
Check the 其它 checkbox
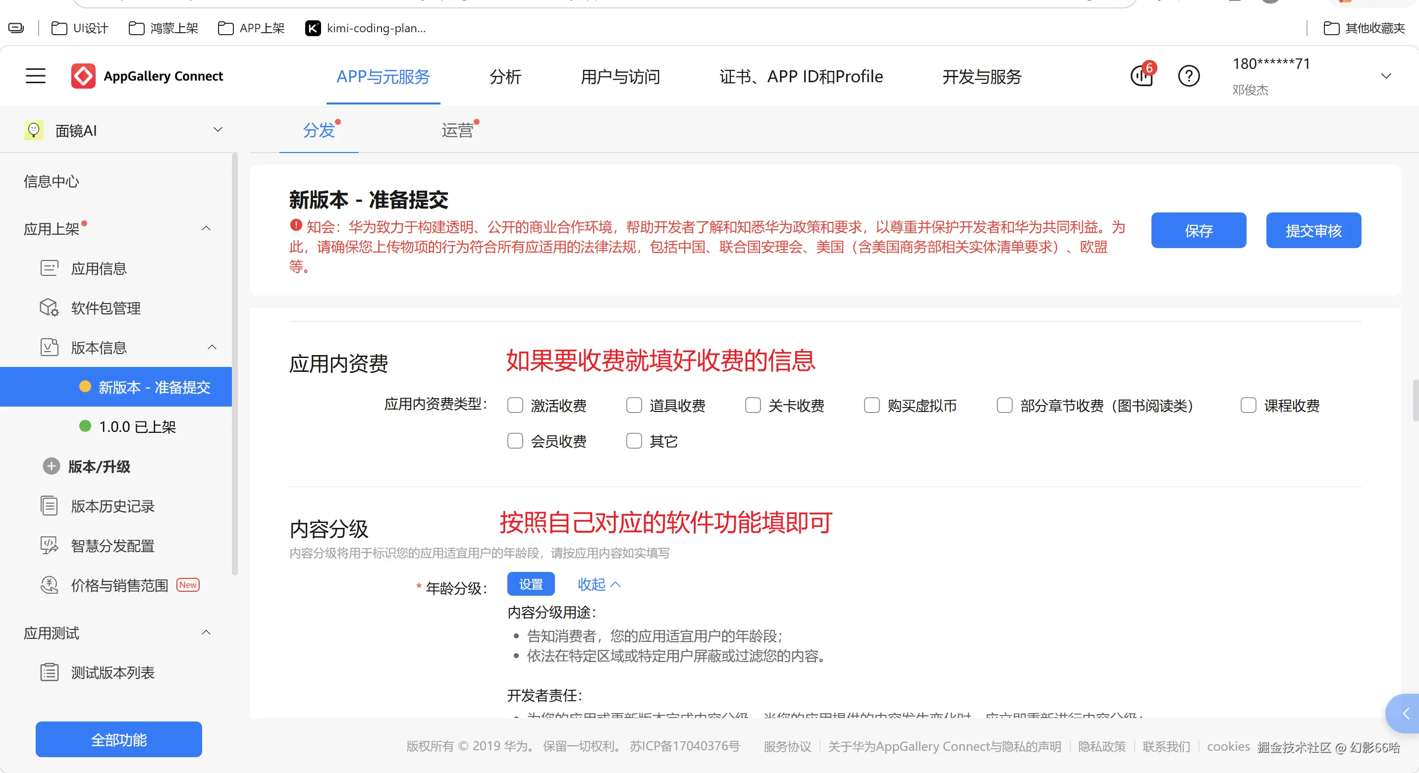pos(634,440)
